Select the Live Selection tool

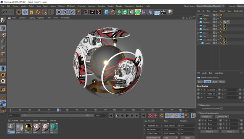pos(19,12)
